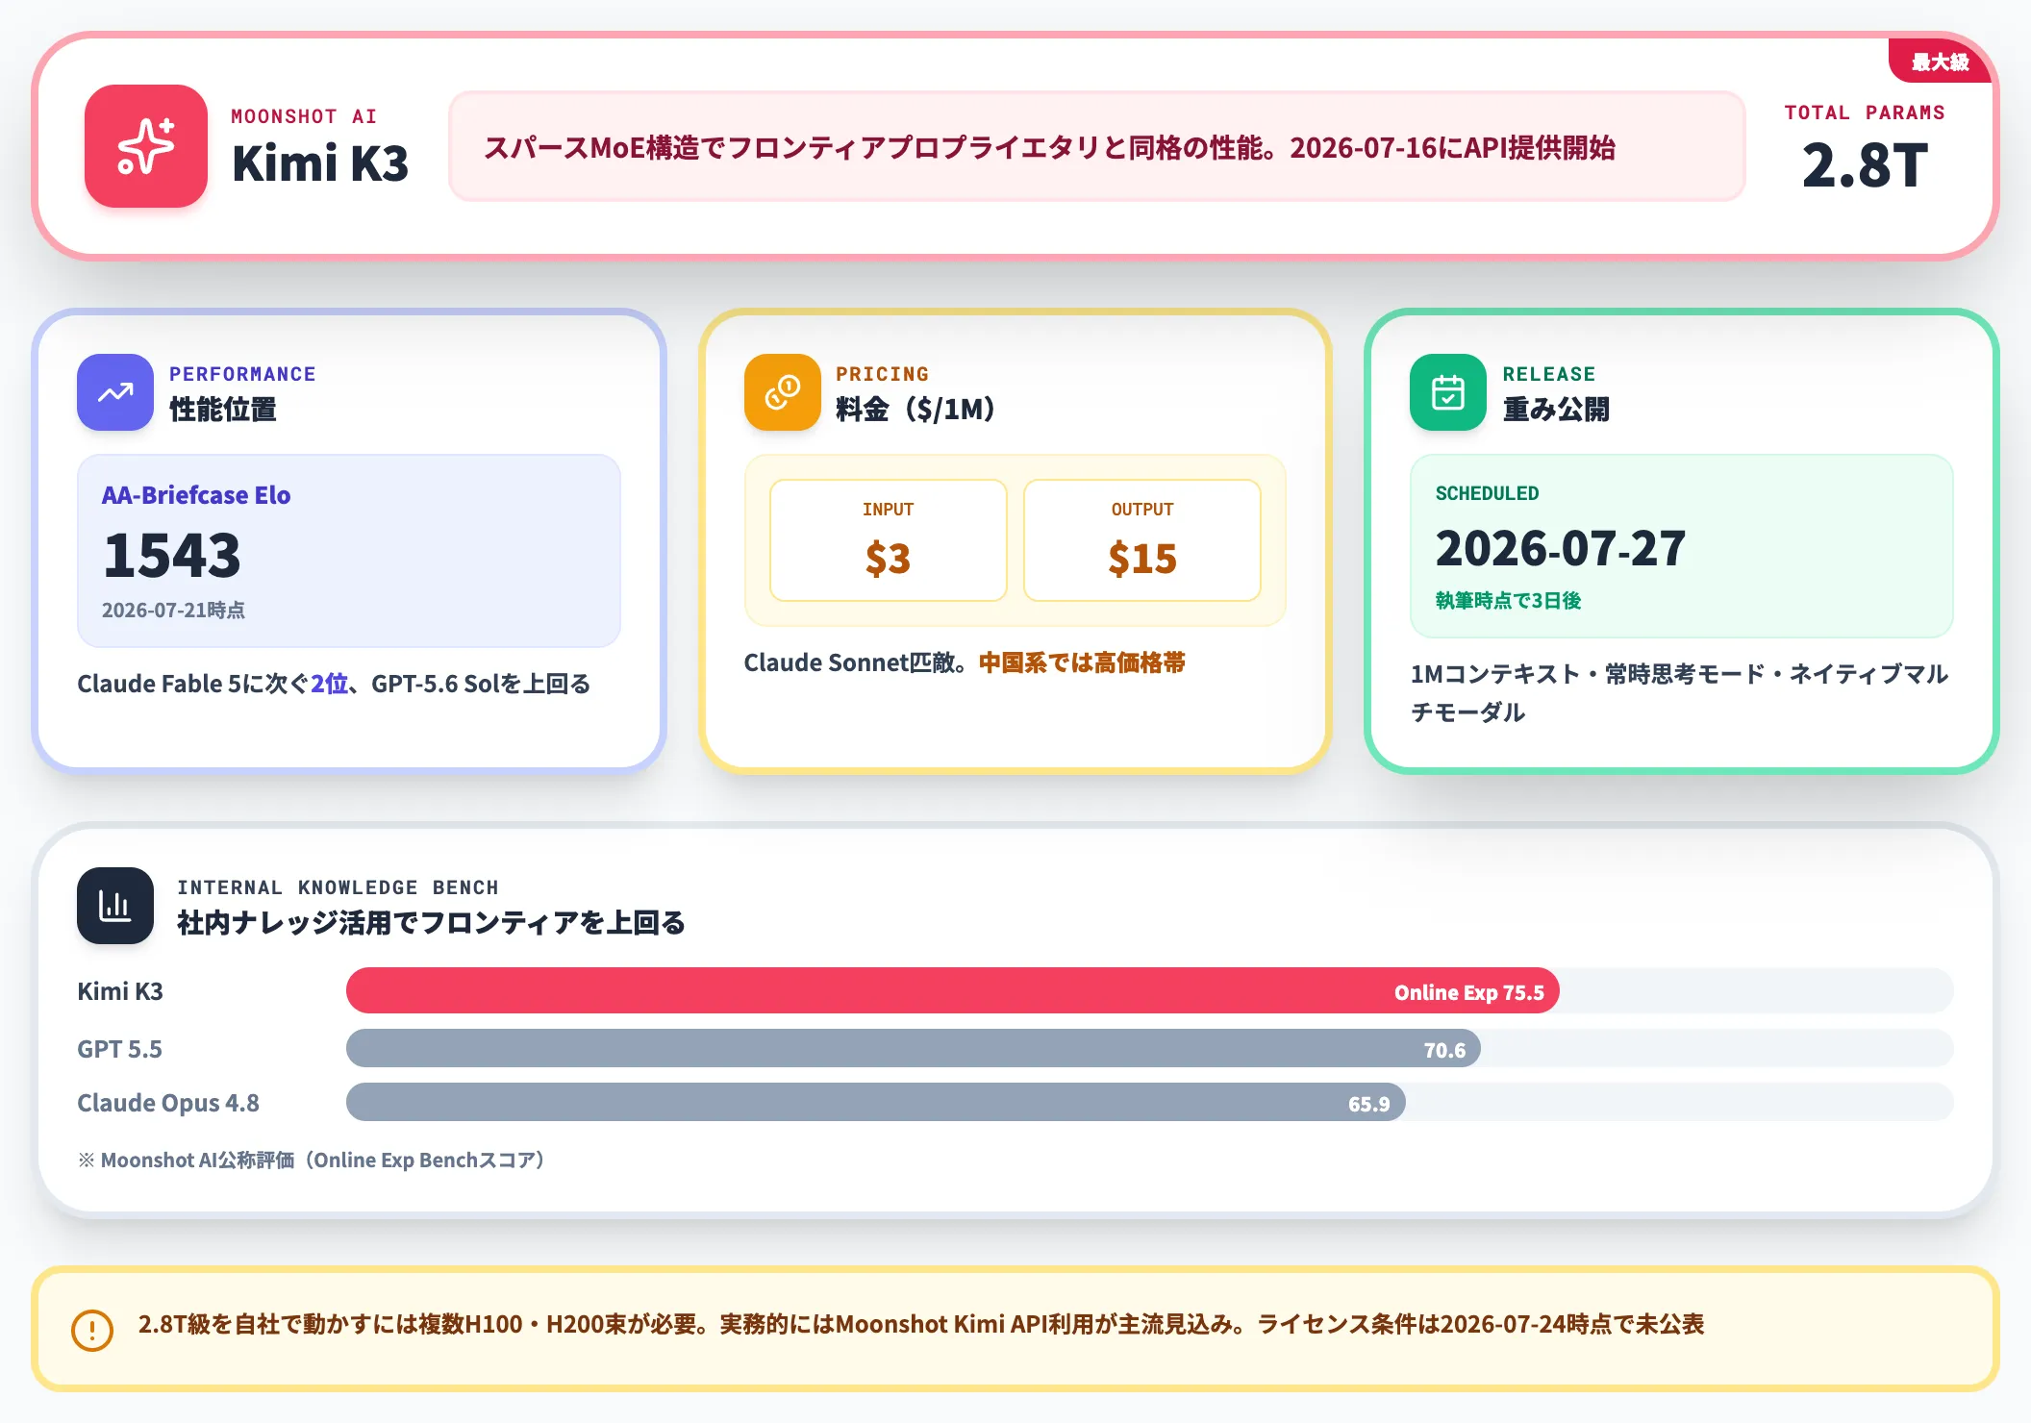Click the Kimi K3 sparkle logo icon
This screenshot has width=2031, height=1423.
[146, 146]
